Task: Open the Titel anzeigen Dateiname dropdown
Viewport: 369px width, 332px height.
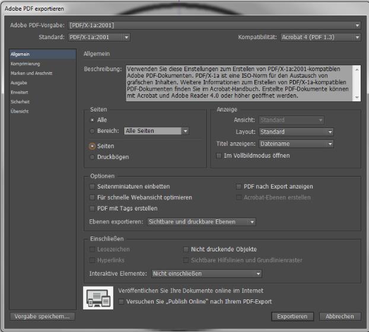Action: 296,144
